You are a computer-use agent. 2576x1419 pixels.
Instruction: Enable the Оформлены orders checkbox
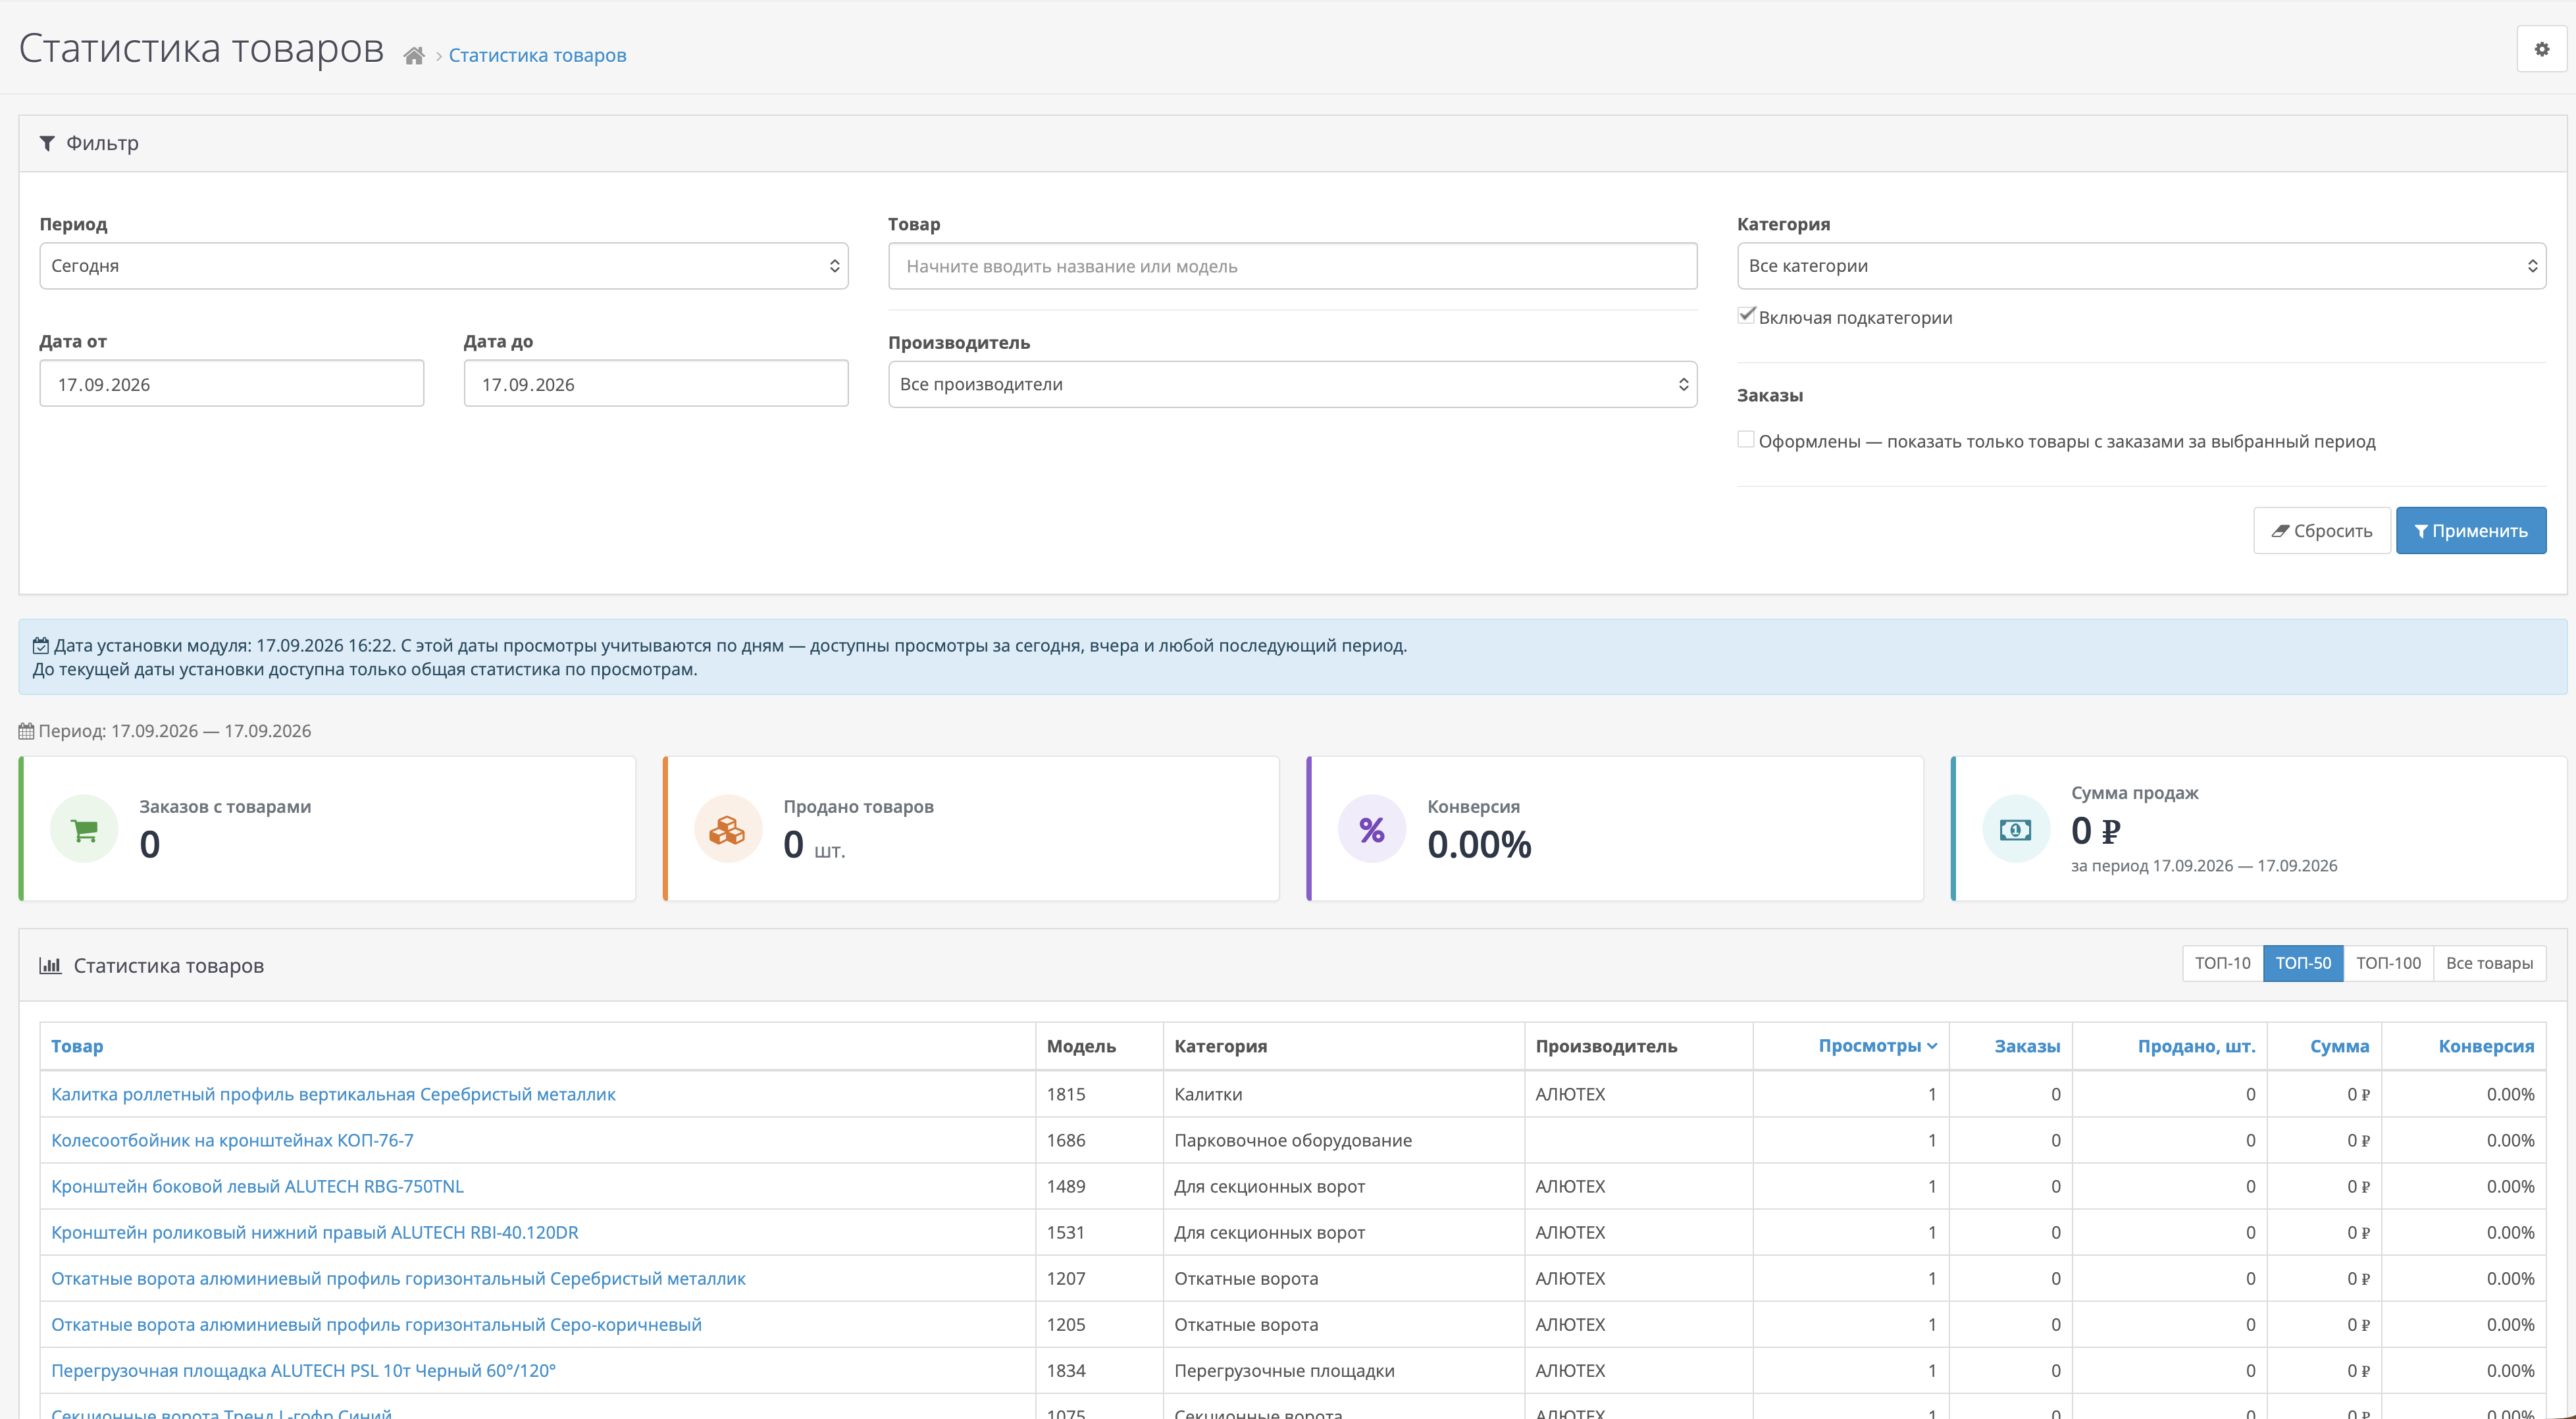(x=1746, y=440)
